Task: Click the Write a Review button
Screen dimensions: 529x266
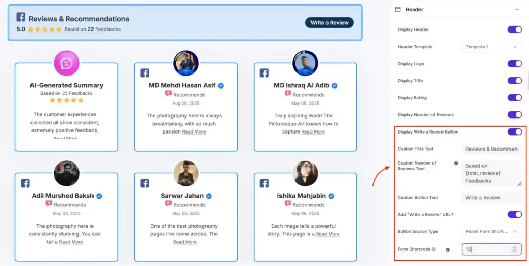Action: 329,23
